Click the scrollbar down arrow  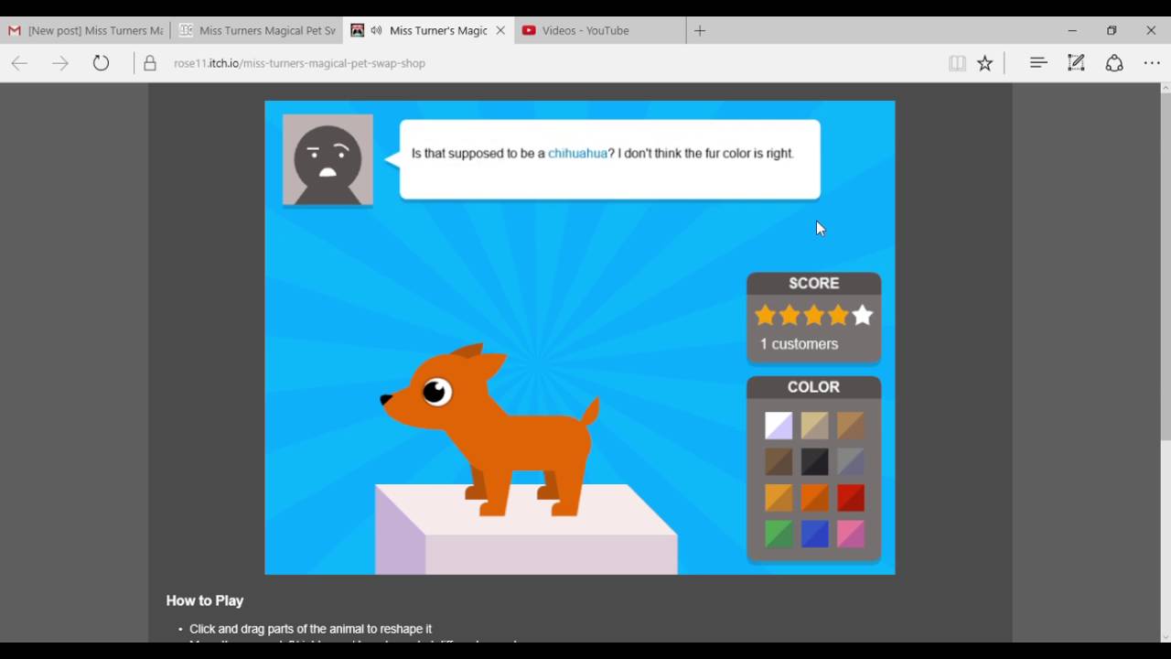click(x=1165, y=637)
